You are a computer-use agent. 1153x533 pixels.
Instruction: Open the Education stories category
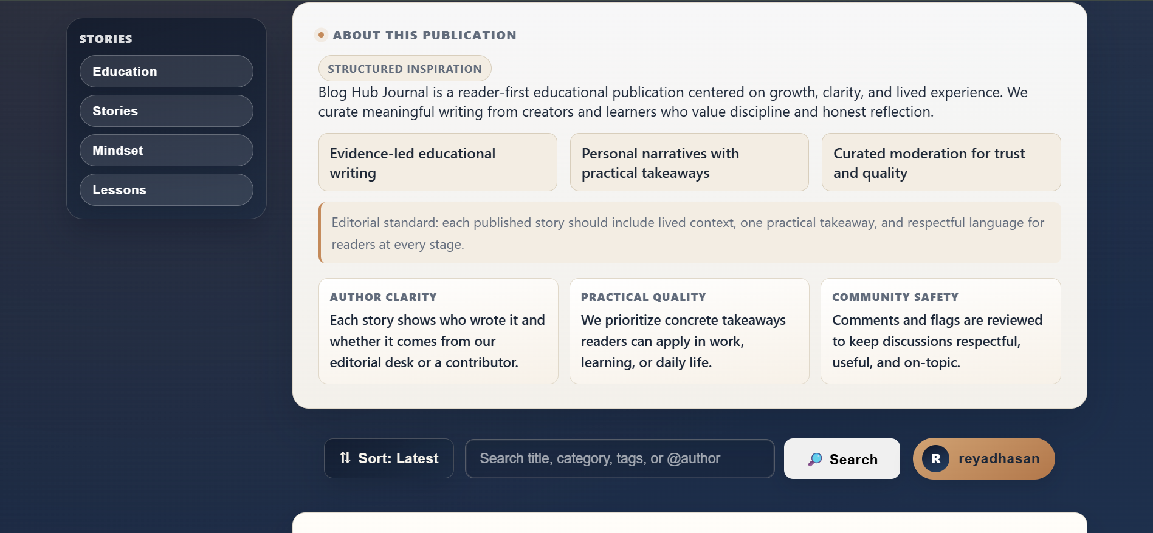(166, 72)
